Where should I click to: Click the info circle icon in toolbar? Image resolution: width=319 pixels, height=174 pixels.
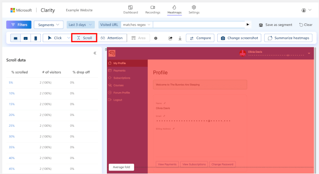tap(156, 38)
